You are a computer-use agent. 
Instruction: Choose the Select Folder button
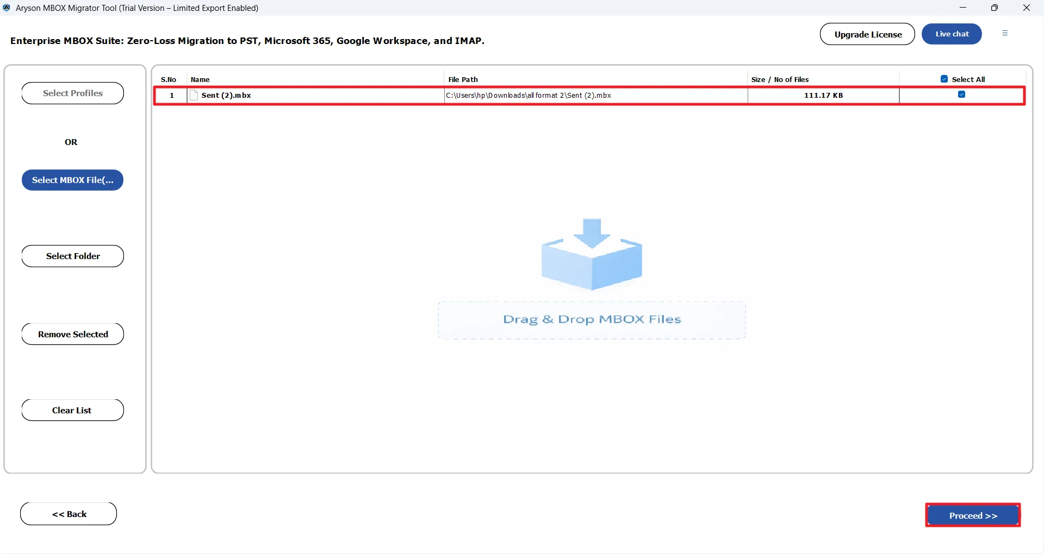click(73, 256)
